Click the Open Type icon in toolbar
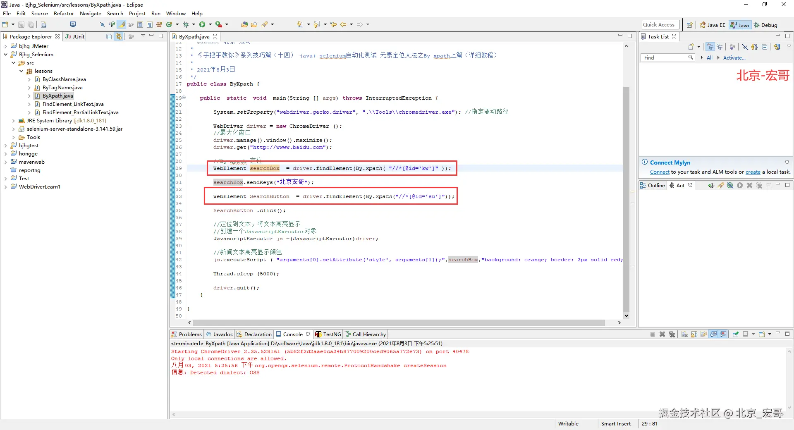The image size is (794, 430). pos(244,25)
